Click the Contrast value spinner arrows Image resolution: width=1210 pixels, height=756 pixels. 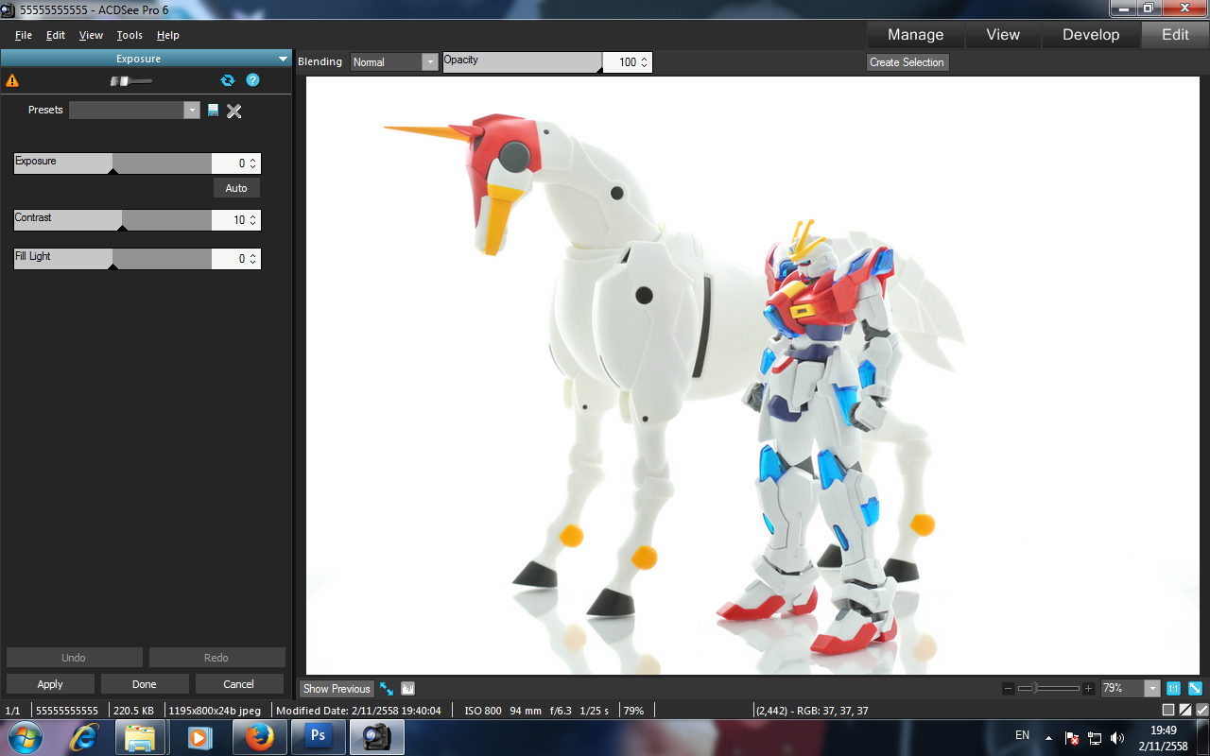tap(253, 220)
